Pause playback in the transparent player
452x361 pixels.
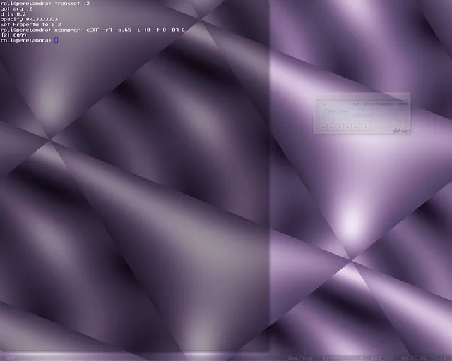tap(340, 127)
